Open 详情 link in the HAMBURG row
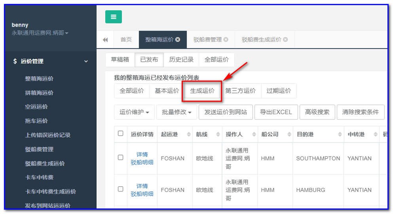 142,186
